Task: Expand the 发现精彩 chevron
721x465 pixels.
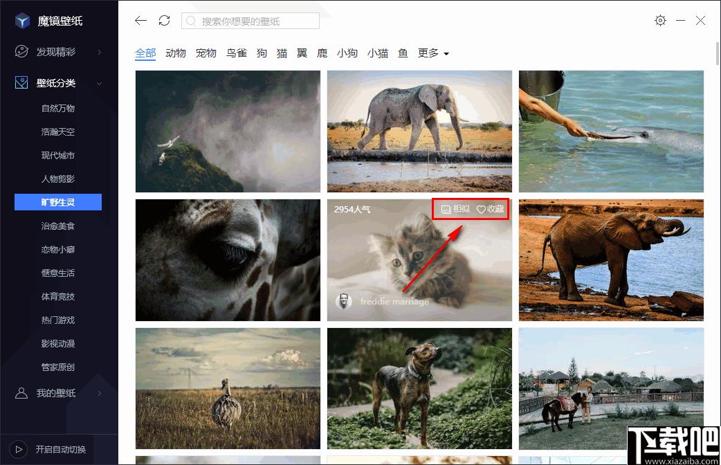Action: click(x=100, y=52)
